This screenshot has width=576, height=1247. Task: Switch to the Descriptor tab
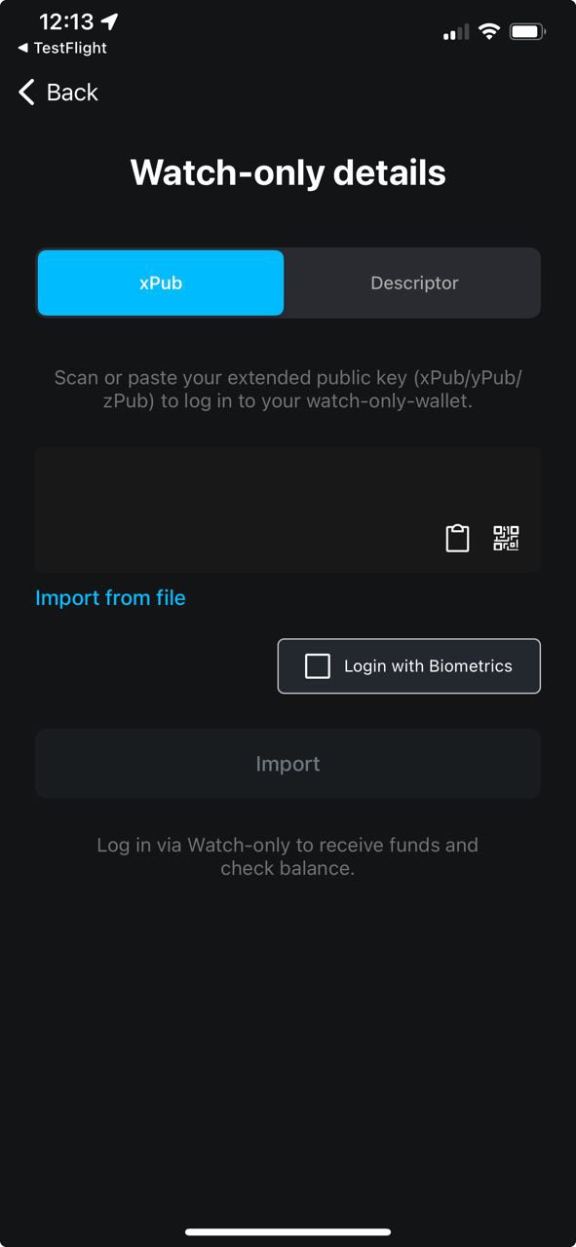tap(414, 283)
